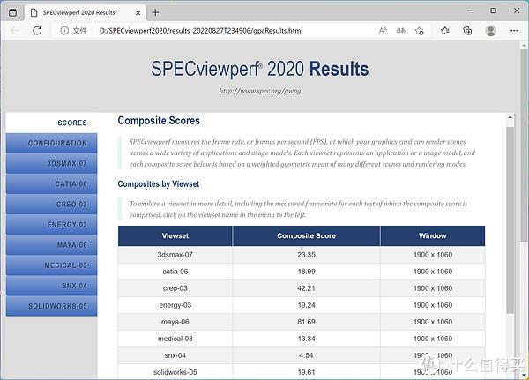Open the user profile icon

pyautogui.click(x=490, y=31)
